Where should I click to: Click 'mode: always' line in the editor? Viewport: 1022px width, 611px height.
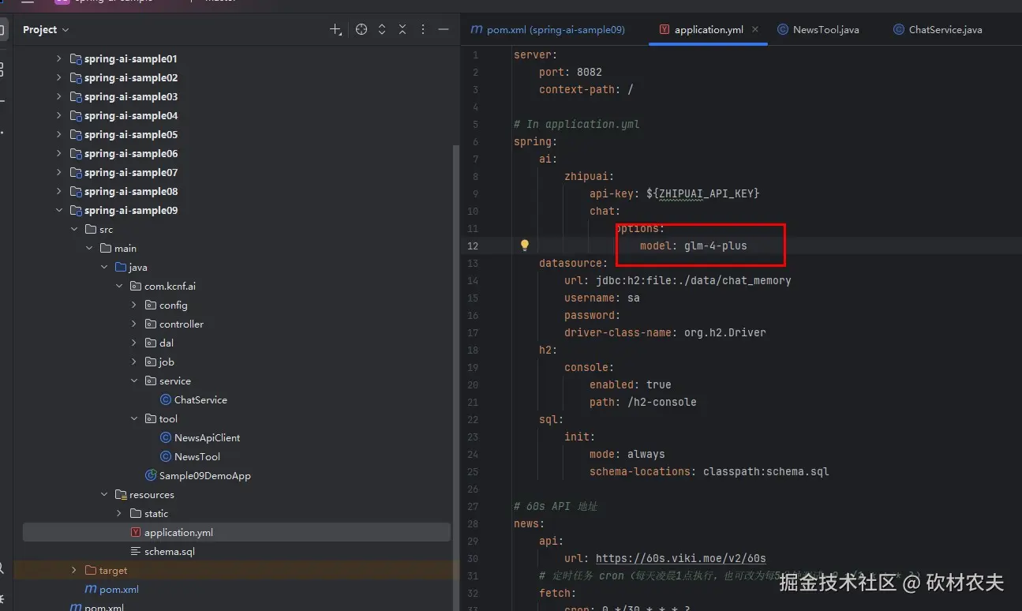pos(627,454)
